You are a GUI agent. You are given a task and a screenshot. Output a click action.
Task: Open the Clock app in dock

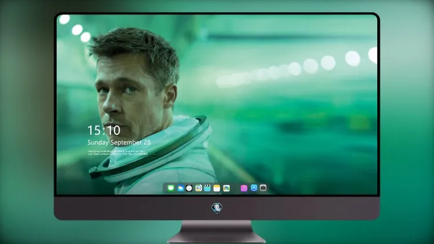(189, 188)
